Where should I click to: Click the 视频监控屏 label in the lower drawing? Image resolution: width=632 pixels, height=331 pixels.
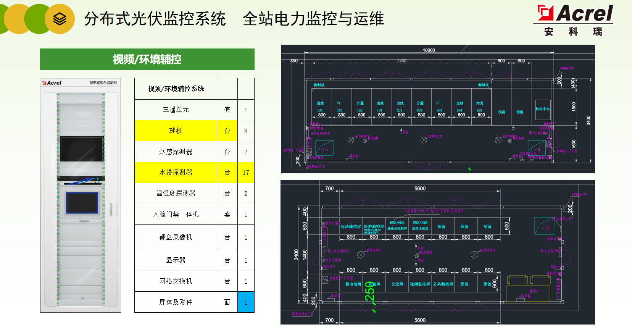[420, 284]
